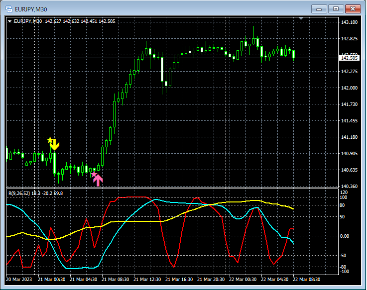This screenshot has height=290, width=367.
Task: Click the indicator scale value 0.00
Action: (x=345, y=236)
